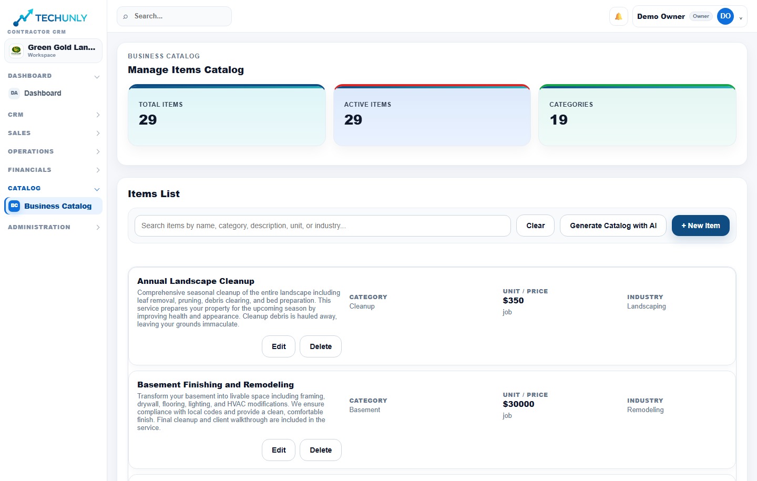Click the Manage Items Catalog heading

(x=186, y=70)
